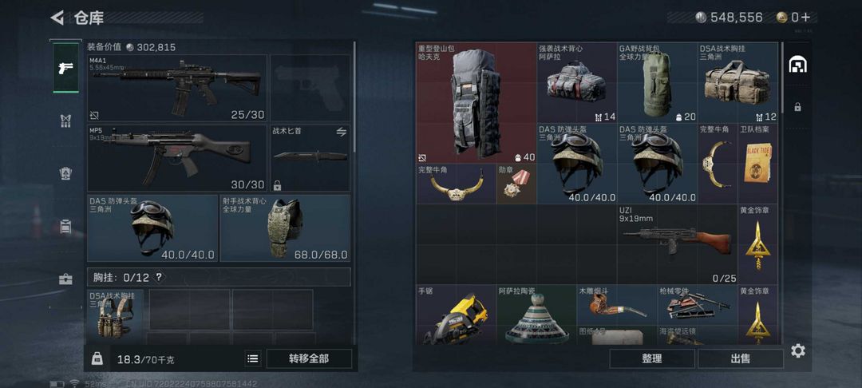Click the 转移全部 button
Screen dimensions: 862x388
point(309,359)
